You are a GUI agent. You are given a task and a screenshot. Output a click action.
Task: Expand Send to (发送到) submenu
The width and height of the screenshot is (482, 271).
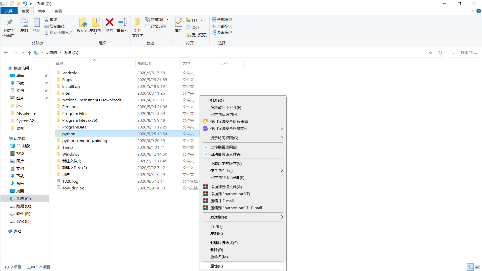tap(243, 217)
